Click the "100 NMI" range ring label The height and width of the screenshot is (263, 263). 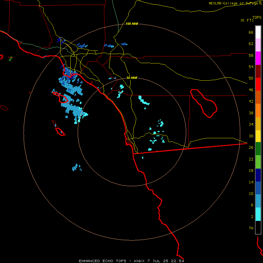pos(132,24)
